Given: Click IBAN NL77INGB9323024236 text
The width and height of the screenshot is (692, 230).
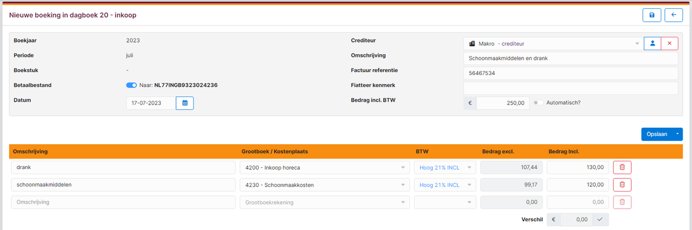Looking at the screenshot, I should point(186,85).
